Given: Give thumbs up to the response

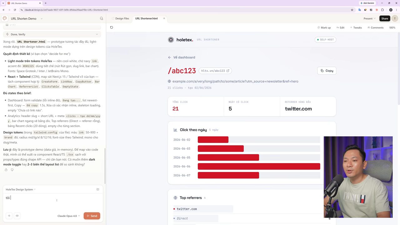Looking at the screenshot, I should pyautogui.click(x=6, y=170).
